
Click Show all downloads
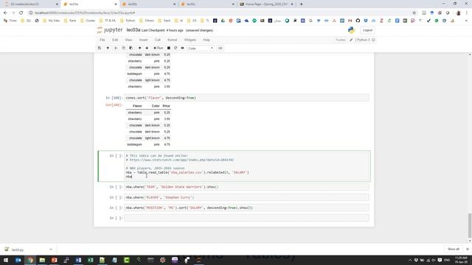pos(454,249)
